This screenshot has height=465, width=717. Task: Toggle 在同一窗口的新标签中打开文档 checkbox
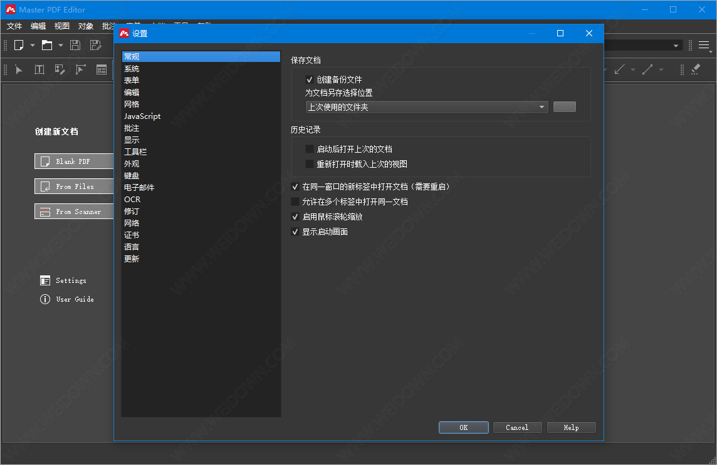(295, 187)
